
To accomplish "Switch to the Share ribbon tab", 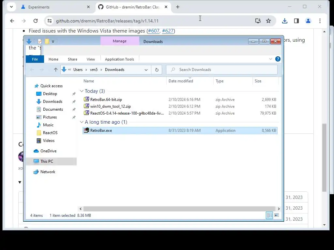I will [72, 59].
